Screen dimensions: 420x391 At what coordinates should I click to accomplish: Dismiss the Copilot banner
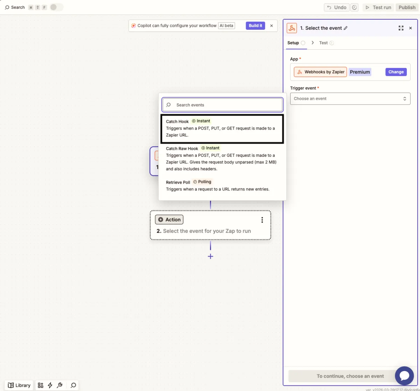pos(272,26)
